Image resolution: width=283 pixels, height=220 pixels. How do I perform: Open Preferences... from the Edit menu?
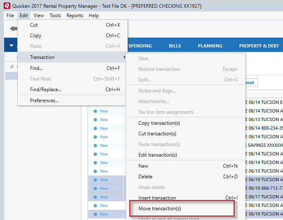tap(44, 101)
